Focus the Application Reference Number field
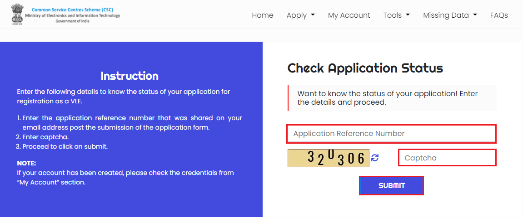The image size is (523, 218). coord(391,133)
